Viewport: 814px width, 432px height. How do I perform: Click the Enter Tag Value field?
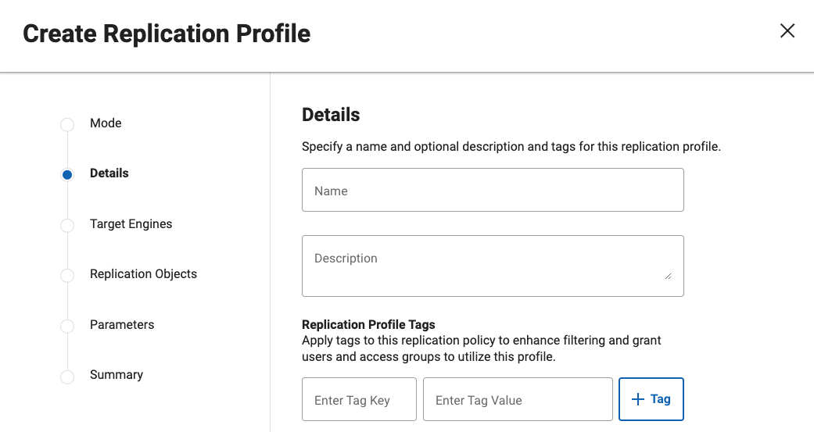click(x=518, y=400)
